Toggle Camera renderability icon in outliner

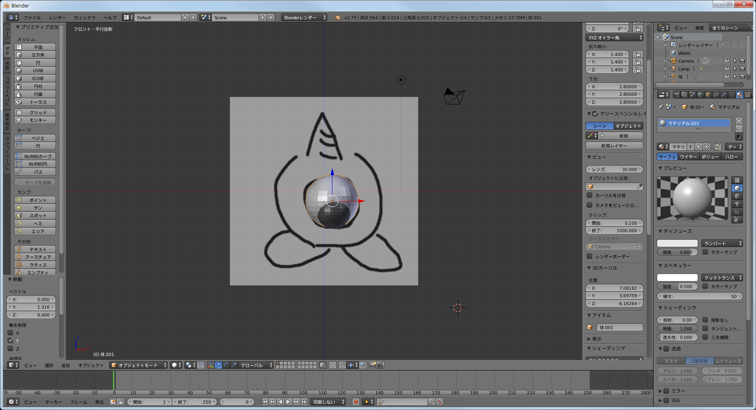pyautogui.click(x=742, y=61)
